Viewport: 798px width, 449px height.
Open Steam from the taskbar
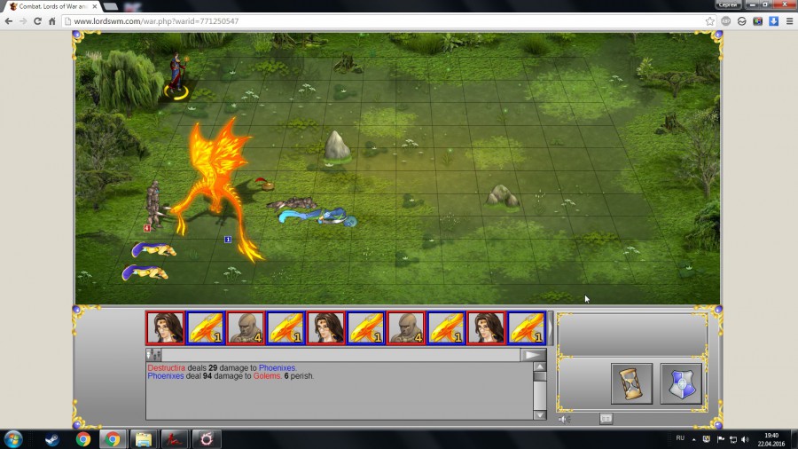pyautogui.click(x=52, y=439)
